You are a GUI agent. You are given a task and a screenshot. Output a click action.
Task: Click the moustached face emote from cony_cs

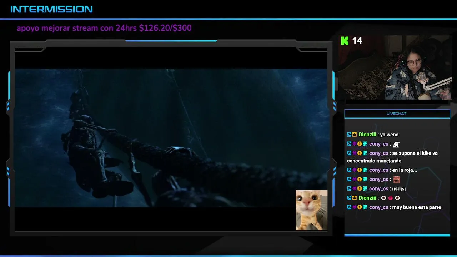click(x=396, y=179)
